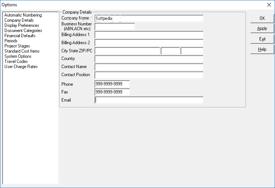This screenshot has height=188, width=275.
Task: Click the Contact Position input field
Action: tap(149, 75)
